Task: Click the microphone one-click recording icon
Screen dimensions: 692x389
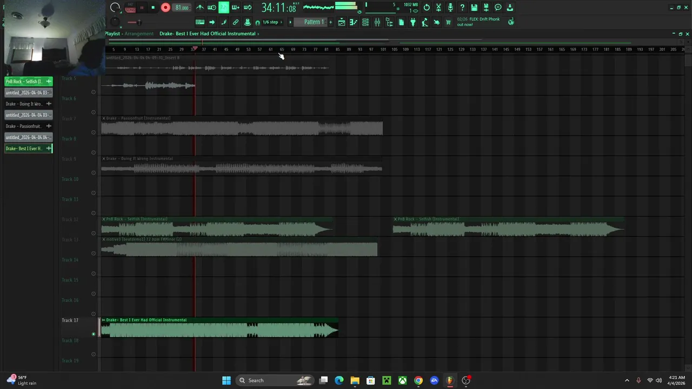Action: tap(450, 8)
